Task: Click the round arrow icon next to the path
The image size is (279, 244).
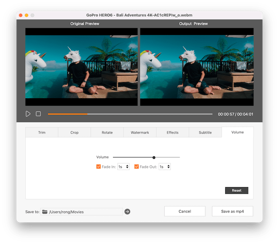Action: (x=127, y=212)
